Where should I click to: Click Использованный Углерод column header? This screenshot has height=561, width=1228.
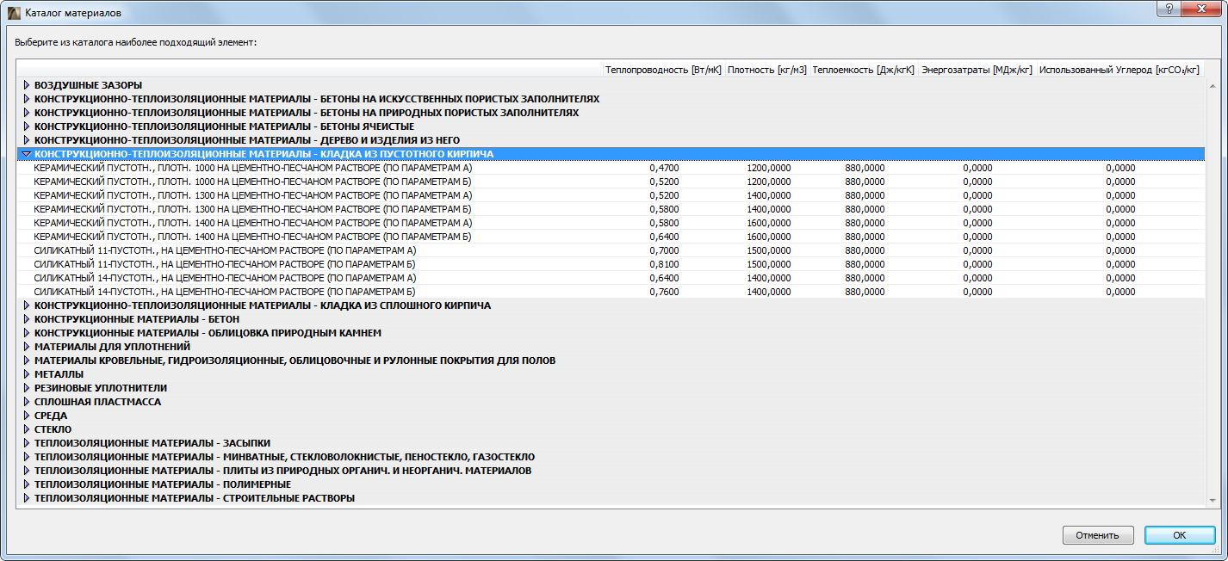(1119, 70)
